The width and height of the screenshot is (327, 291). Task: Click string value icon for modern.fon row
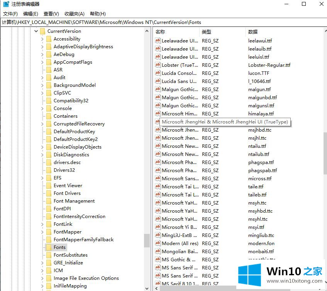click(158, 244)
